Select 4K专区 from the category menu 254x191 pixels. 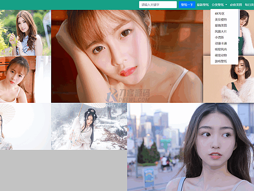[220, 13]
